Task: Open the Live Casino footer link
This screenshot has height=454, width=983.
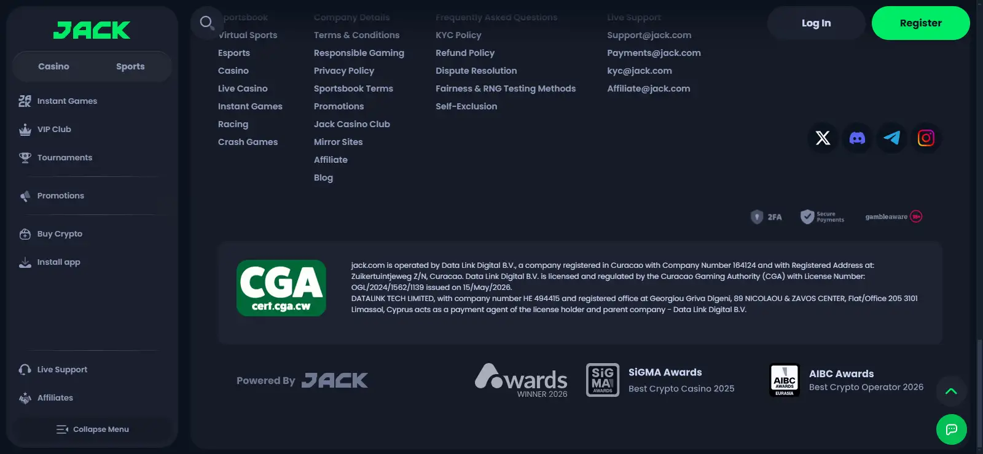Action: [243, 88]
